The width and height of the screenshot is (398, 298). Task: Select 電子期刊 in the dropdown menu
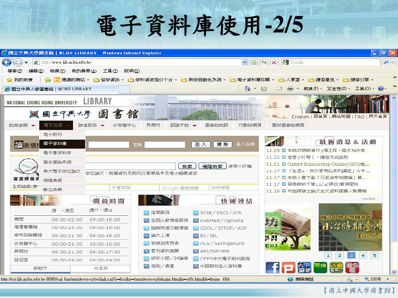click(62, 135)
